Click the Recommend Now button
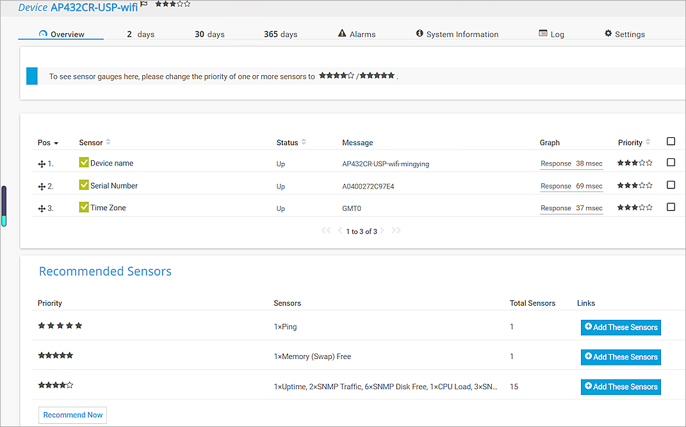This screenshot has height=427, width=686. point(72,415)
